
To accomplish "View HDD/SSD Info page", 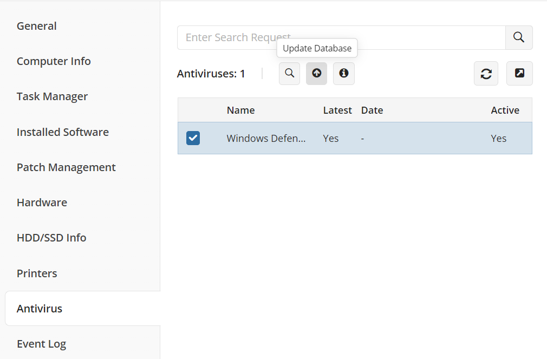I will tap(51, 238).
